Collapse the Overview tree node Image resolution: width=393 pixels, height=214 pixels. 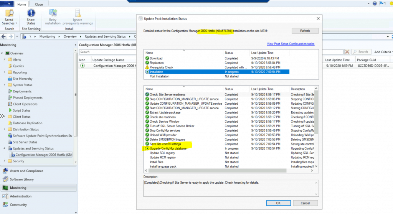coord(2,53)
